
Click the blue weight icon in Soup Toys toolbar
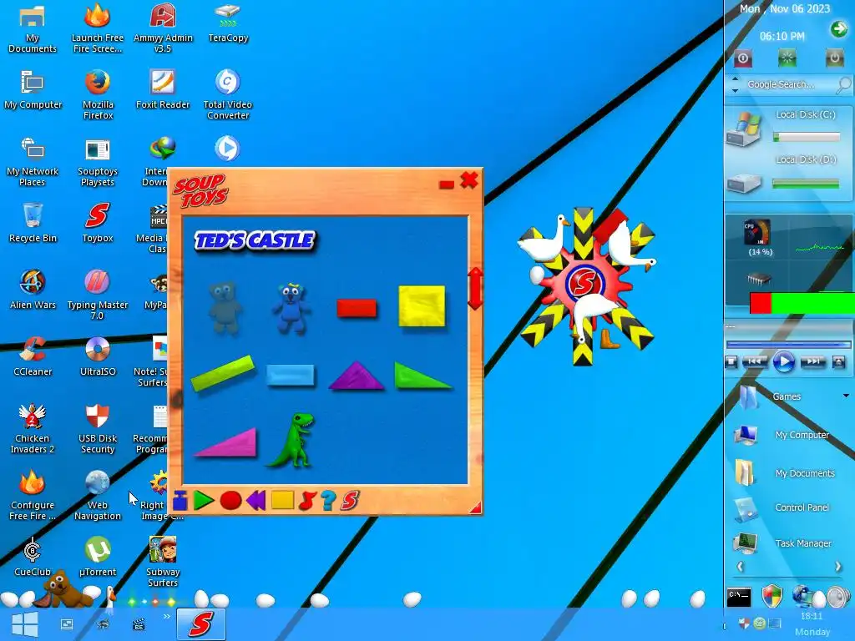click(x=180, y=501)
